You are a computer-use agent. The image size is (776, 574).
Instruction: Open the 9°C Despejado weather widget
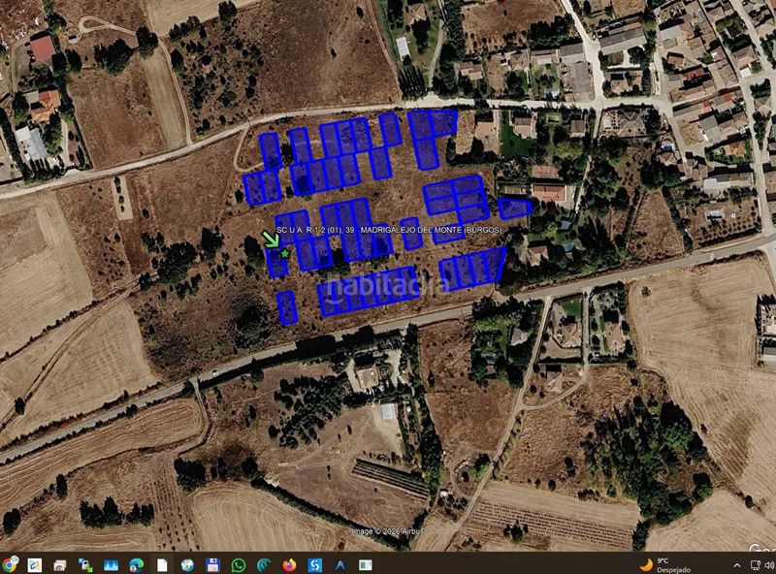[x=662, y=565]
